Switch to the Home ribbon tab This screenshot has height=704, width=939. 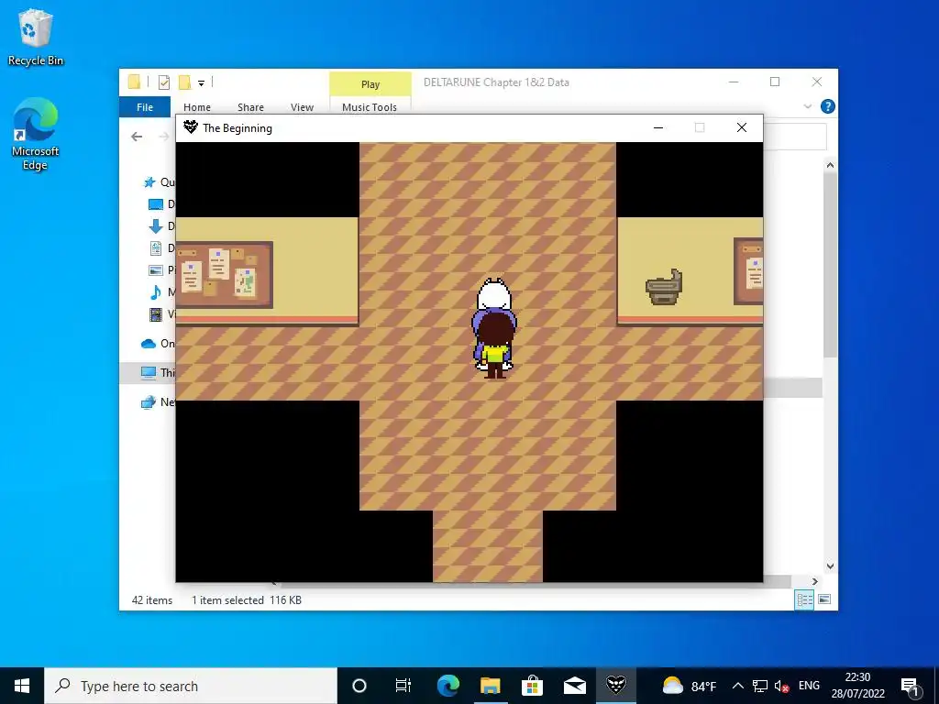[197, 107]
